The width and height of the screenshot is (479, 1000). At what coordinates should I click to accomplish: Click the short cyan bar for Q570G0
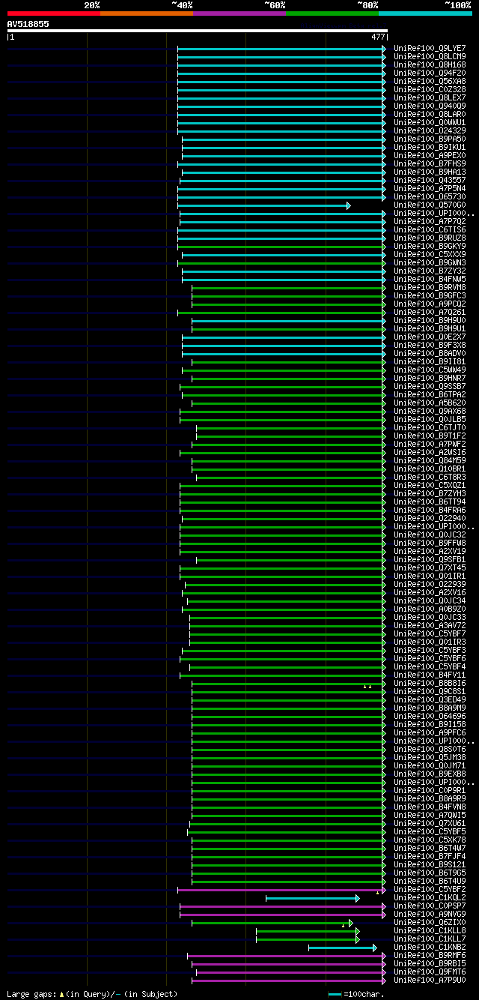click(262, 205)
